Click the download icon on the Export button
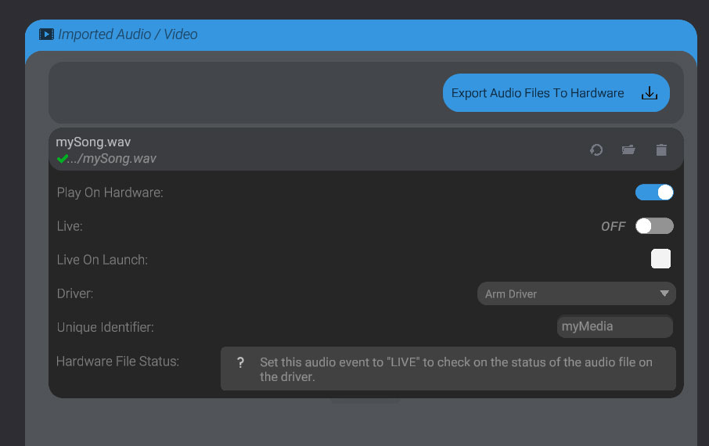 click(650, 93)
